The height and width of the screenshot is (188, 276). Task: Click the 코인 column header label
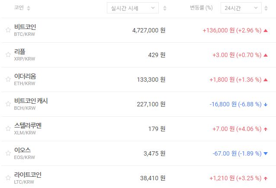19,8
